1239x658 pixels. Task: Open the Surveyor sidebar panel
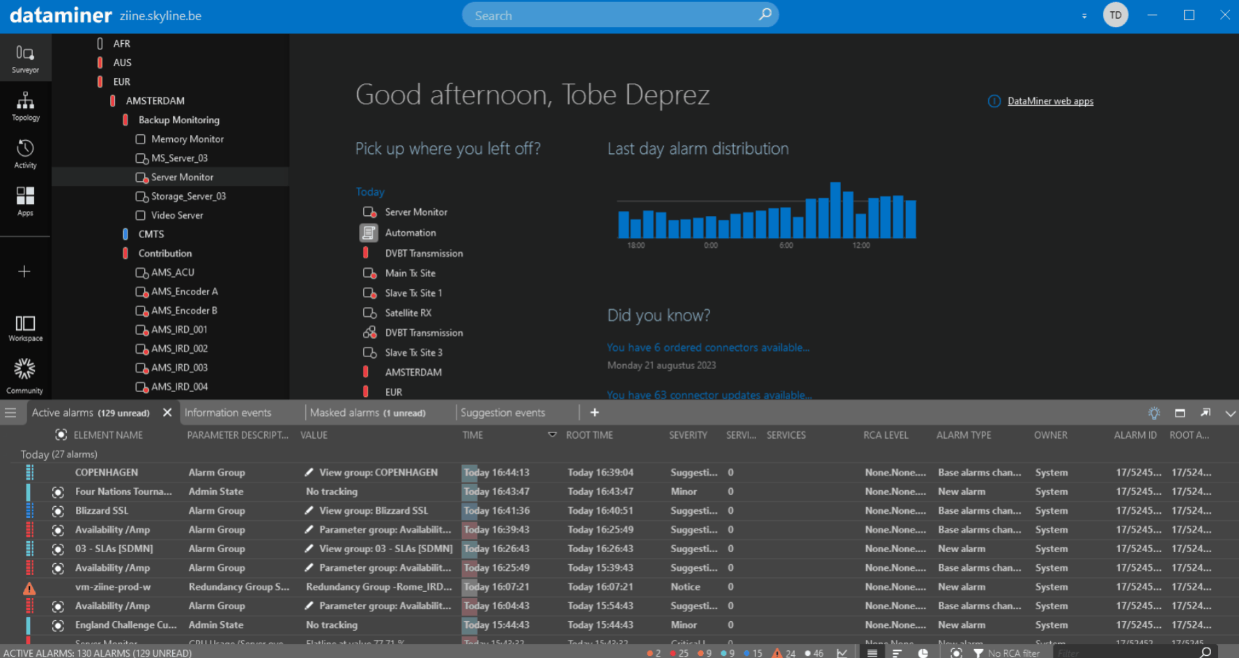click(25, 58)
